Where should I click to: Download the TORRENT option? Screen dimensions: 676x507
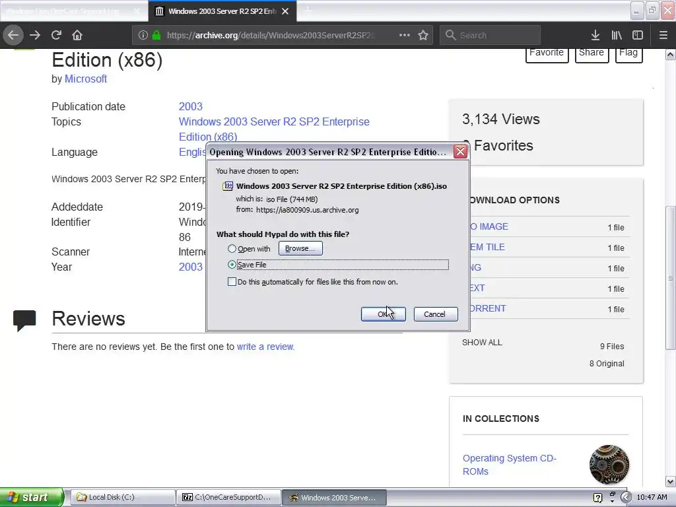[x=487, y=309]
